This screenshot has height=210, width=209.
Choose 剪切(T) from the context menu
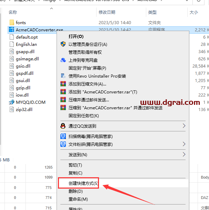75,165
